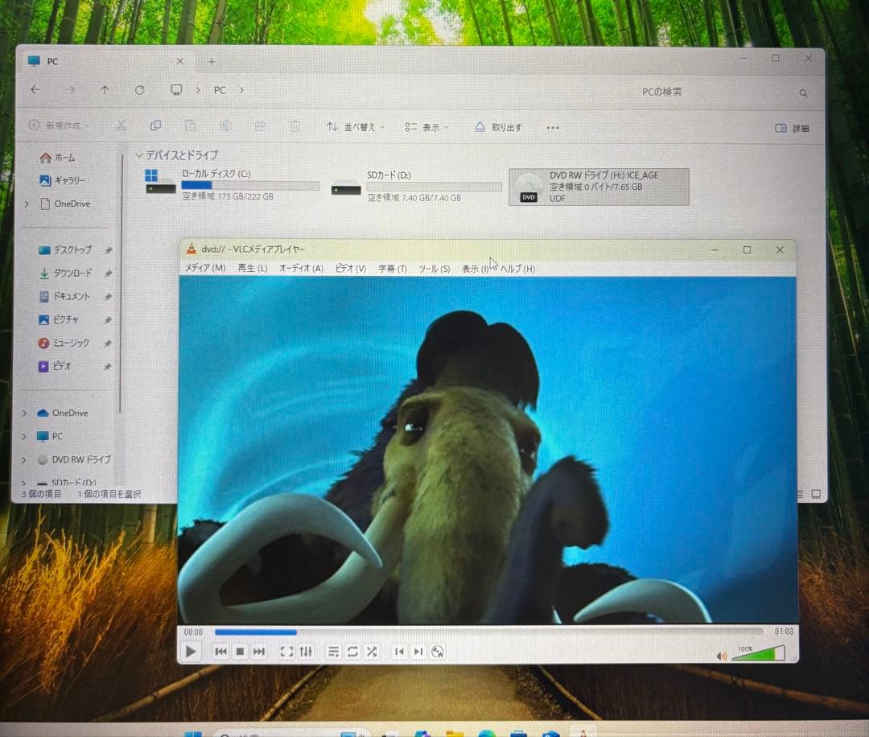This screenshot has height=737, width=869.
Task: Click the 取り出す eject button
Action: [x=498, y=127]
